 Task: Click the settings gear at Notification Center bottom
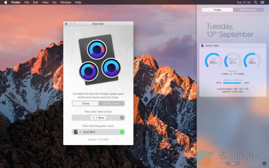pos(264,163)
